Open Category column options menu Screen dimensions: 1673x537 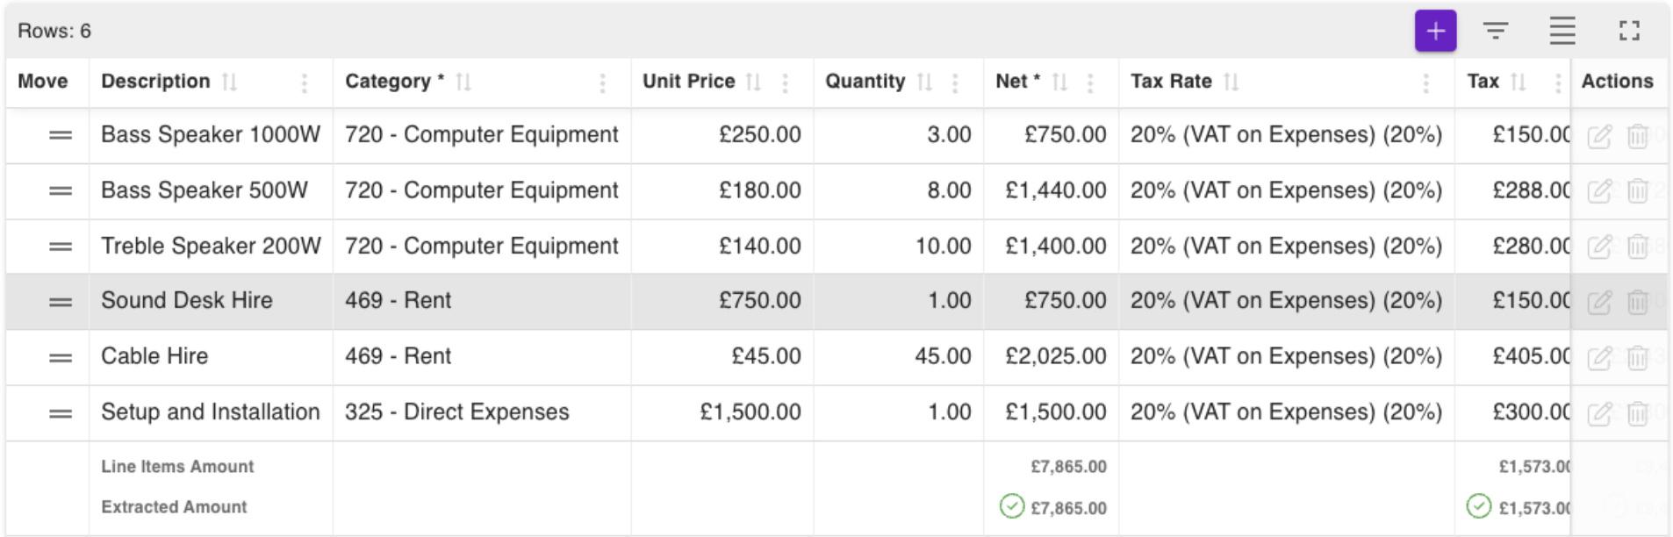(602, 82)
